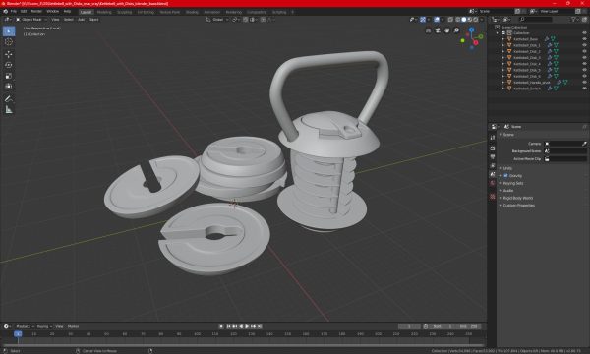The width and height of the screenshot is (590, 354).
Task: Hide Kettlebell_Disk_5 using its eye icon
Action: [584, 70]
